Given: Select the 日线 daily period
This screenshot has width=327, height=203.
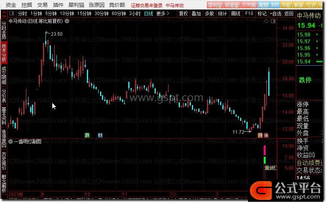Looking at the screenshot, I should (x=149, y=14).
